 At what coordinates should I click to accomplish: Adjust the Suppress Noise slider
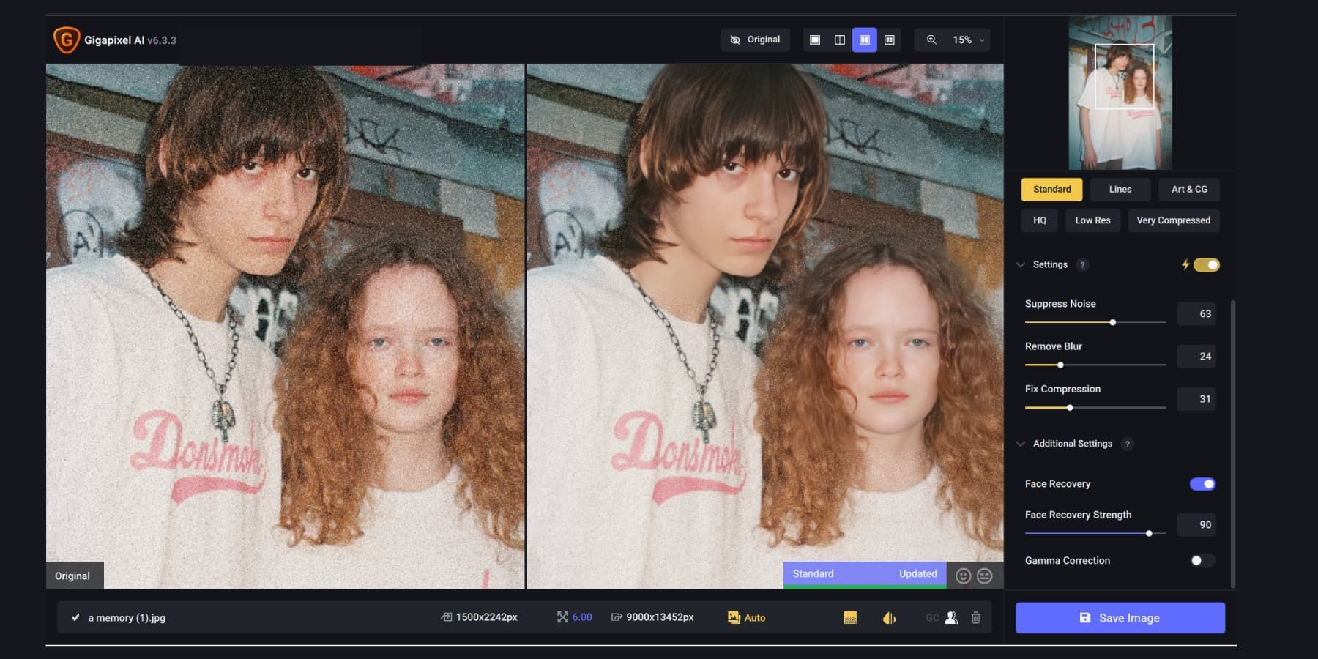[x=1112, y=321]
